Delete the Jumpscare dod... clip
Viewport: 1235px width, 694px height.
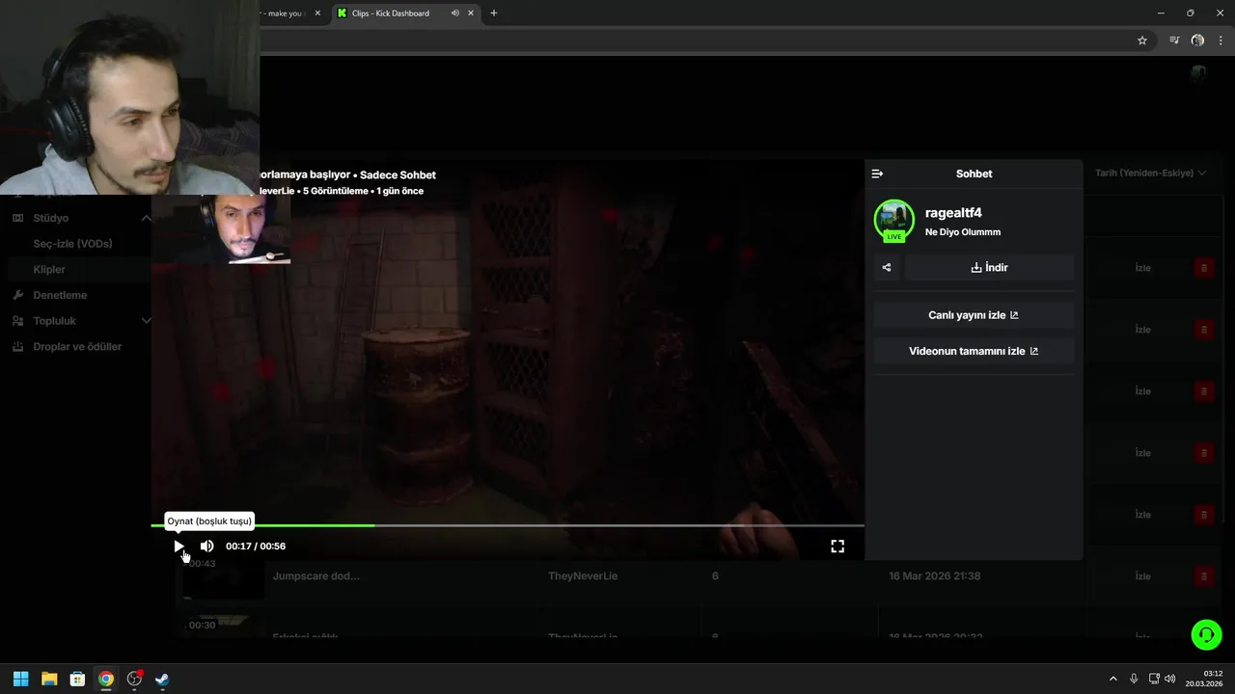click(1203, 576)
